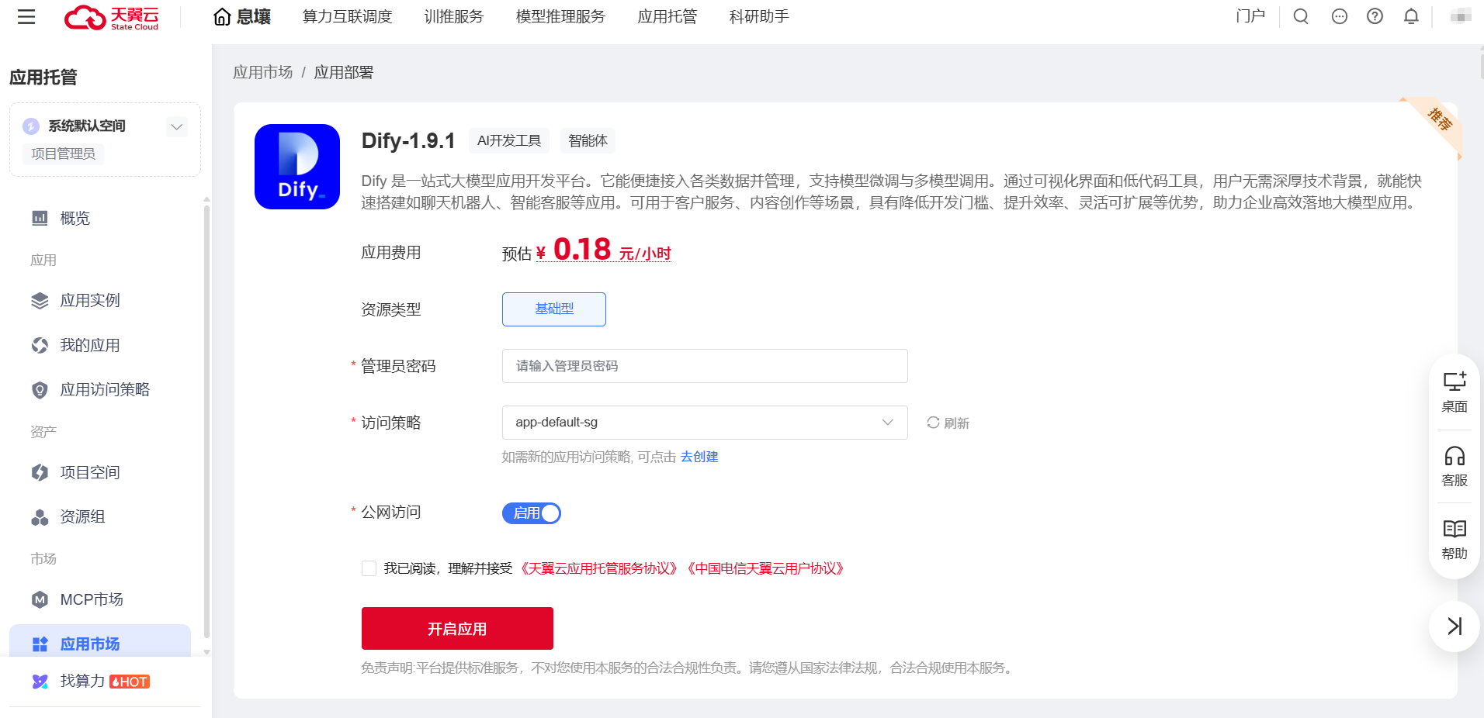
Task: Open the 应用托管 top menu
Action: [667, 17]
